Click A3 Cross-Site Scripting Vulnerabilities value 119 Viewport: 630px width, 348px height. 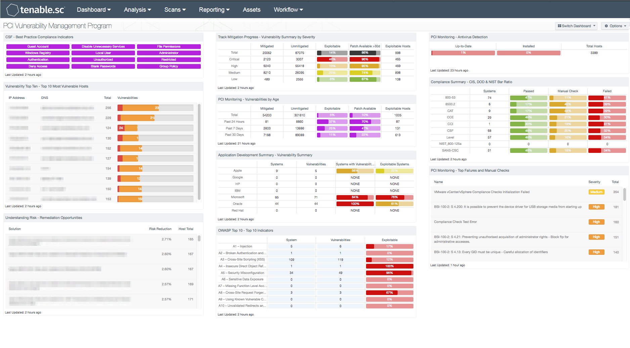click(340, 260)
